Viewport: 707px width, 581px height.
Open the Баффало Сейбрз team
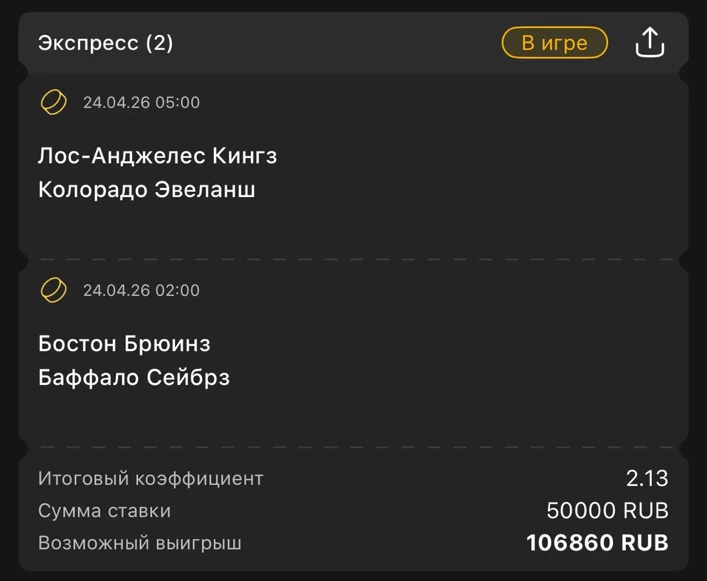tap(134, 378)
